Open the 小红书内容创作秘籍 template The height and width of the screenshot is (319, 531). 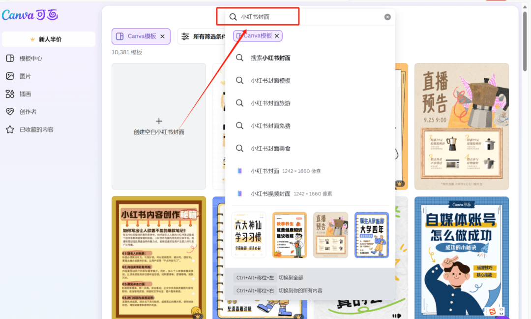[x=159, y=257]
